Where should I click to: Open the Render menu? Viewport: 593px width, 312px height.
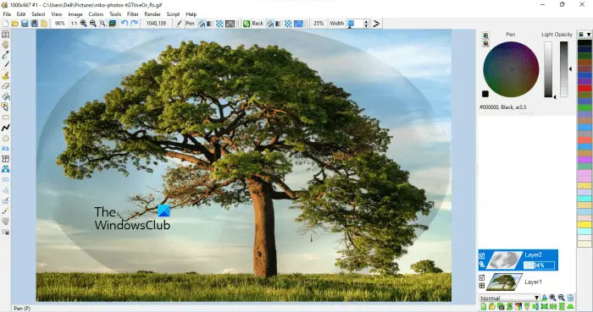coord(152,14)
